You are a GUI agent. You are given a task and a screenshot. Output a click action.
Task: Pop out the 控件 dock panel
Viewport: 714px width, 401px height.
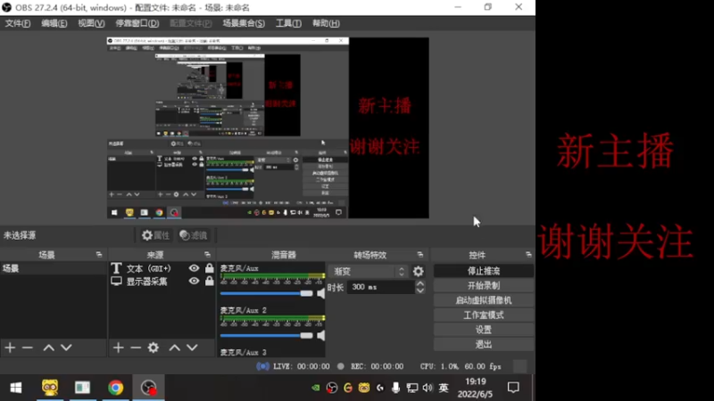pos(528,255)
